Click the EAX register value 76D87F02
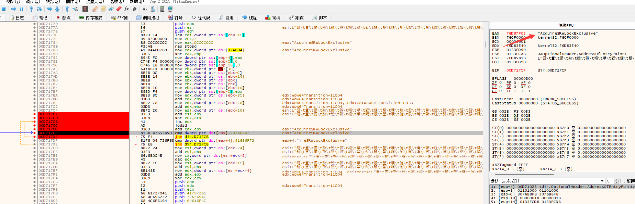The width and height of the screenshot is (635, 204). click(x=516, y=34)
